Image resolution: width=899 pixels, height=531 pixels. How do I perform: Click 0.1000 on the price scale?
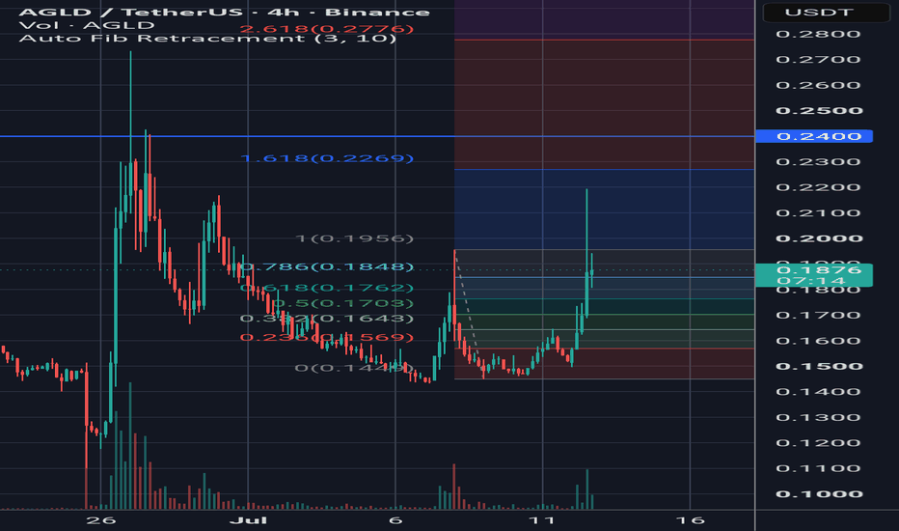818,493
